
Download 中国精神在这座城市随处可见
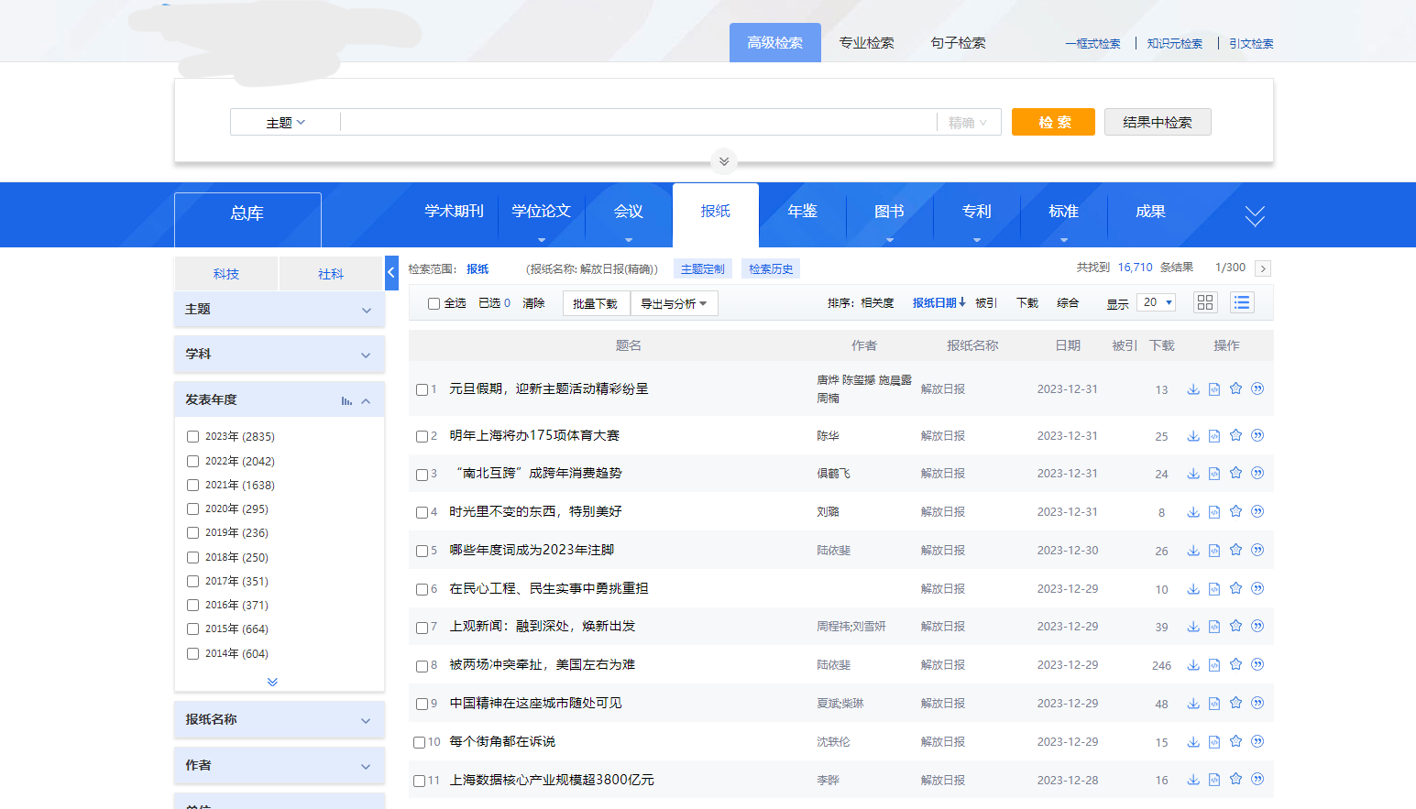pos(1193,703)
